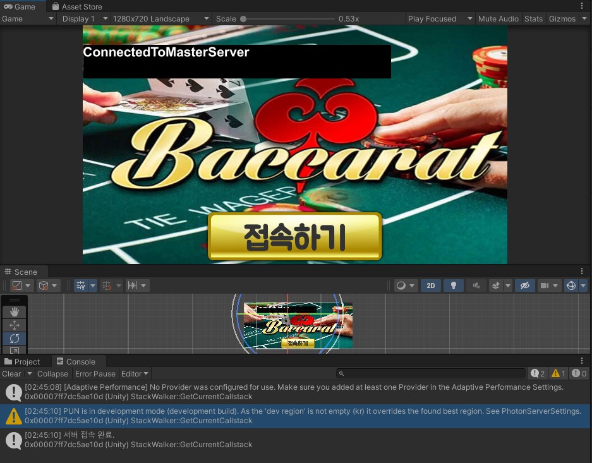Image resolution: width=592 pixels, height=463 pixels.
Task: Open dropdown next to Scene camera icon
Action: pos(555,286)
